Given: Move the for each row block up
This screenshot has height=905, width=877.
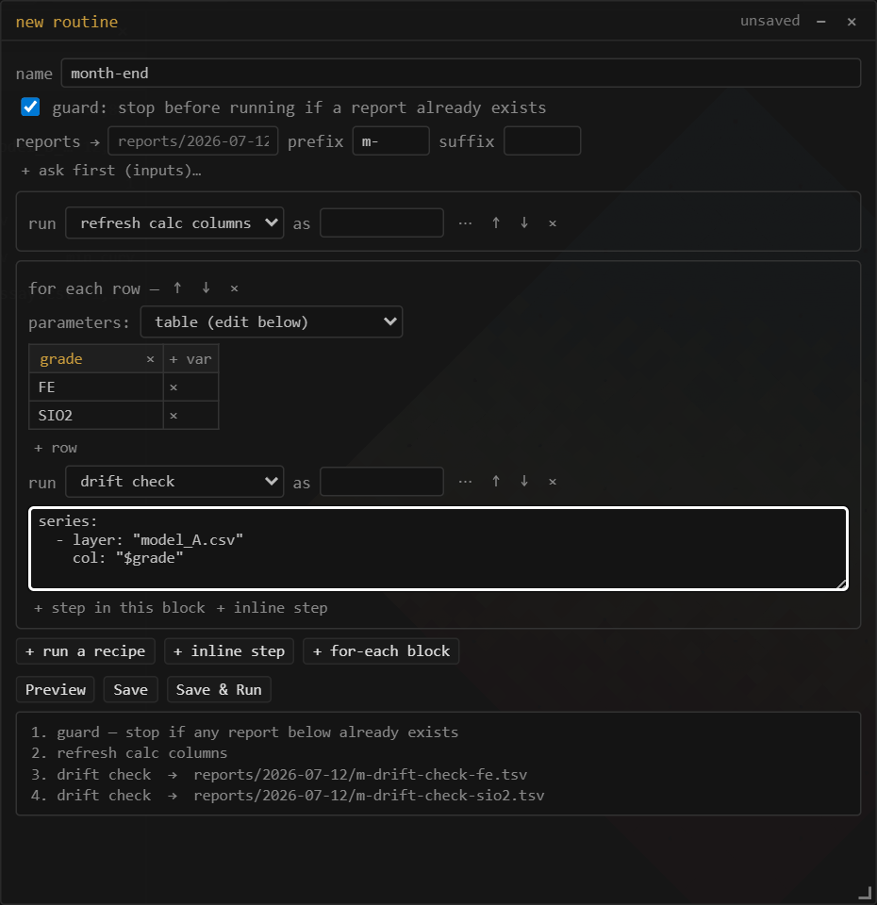Looking at the screenshot, I should 177,288.
